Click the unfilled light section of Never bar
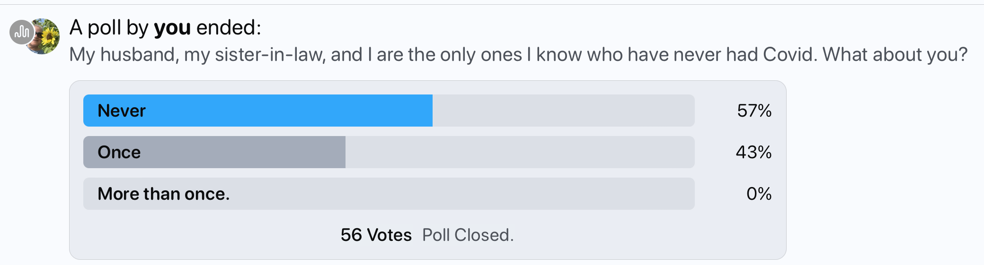This screenshot has height=265, width=984. pos(563,111)
